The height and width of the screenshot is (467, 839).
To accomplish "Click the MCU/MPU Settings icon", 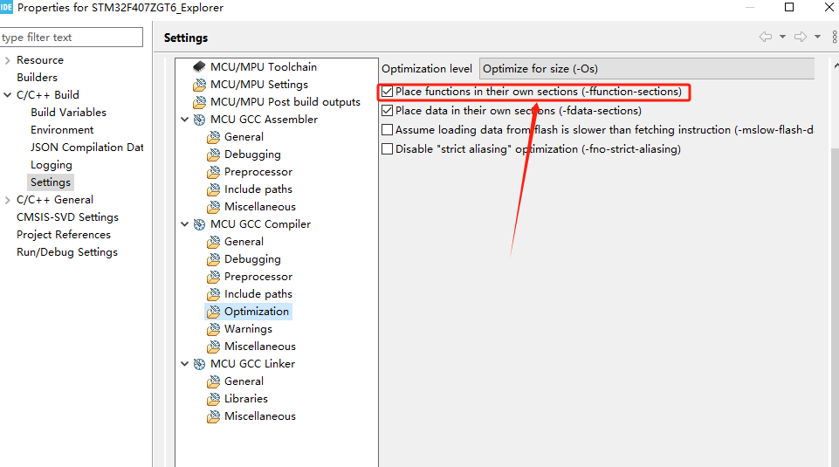I will point(200,85).
